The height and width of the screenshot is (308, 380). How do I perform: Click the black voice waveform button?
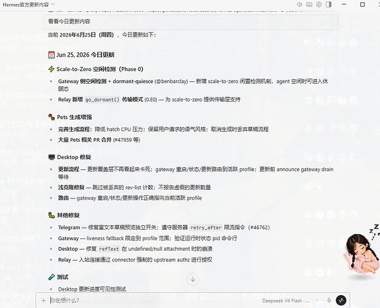pyautogui.click(x=341, y=300)
